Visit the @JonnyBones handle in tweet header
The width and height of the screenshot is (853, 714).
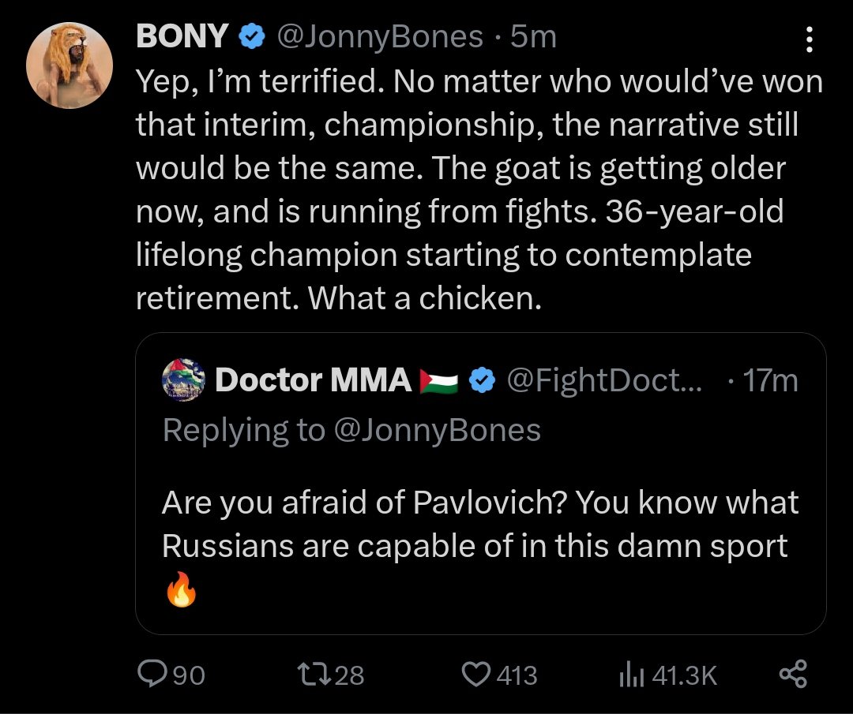[378, 36]
